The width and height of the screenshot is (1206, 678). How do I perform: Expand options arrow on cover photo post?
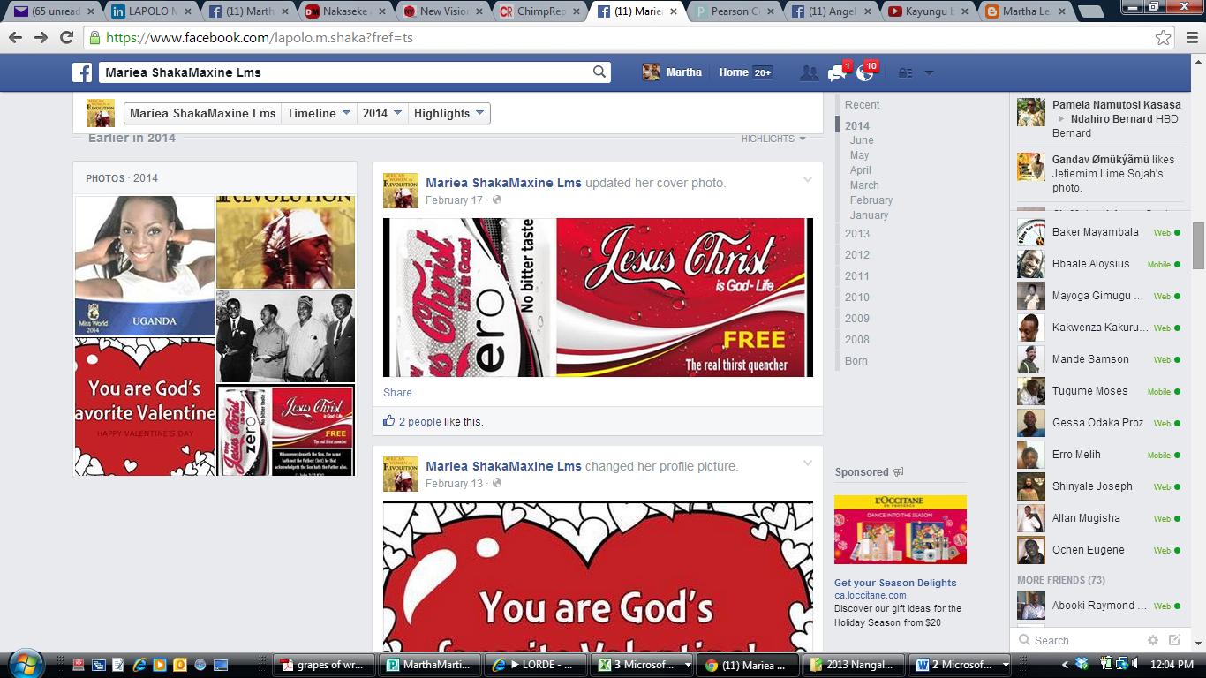click(807, 180)
